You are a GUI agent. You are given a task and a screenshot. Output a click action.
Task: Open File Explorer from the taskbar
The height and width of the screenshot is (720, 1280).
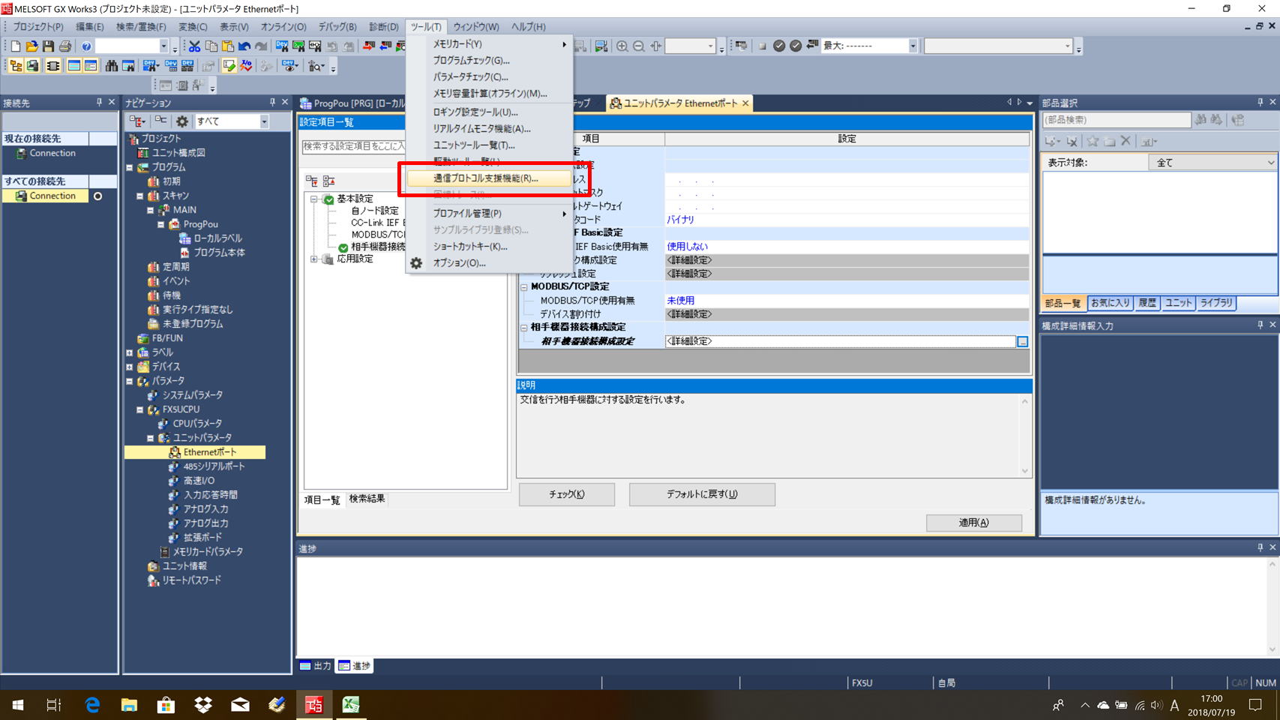click(129, 705)
